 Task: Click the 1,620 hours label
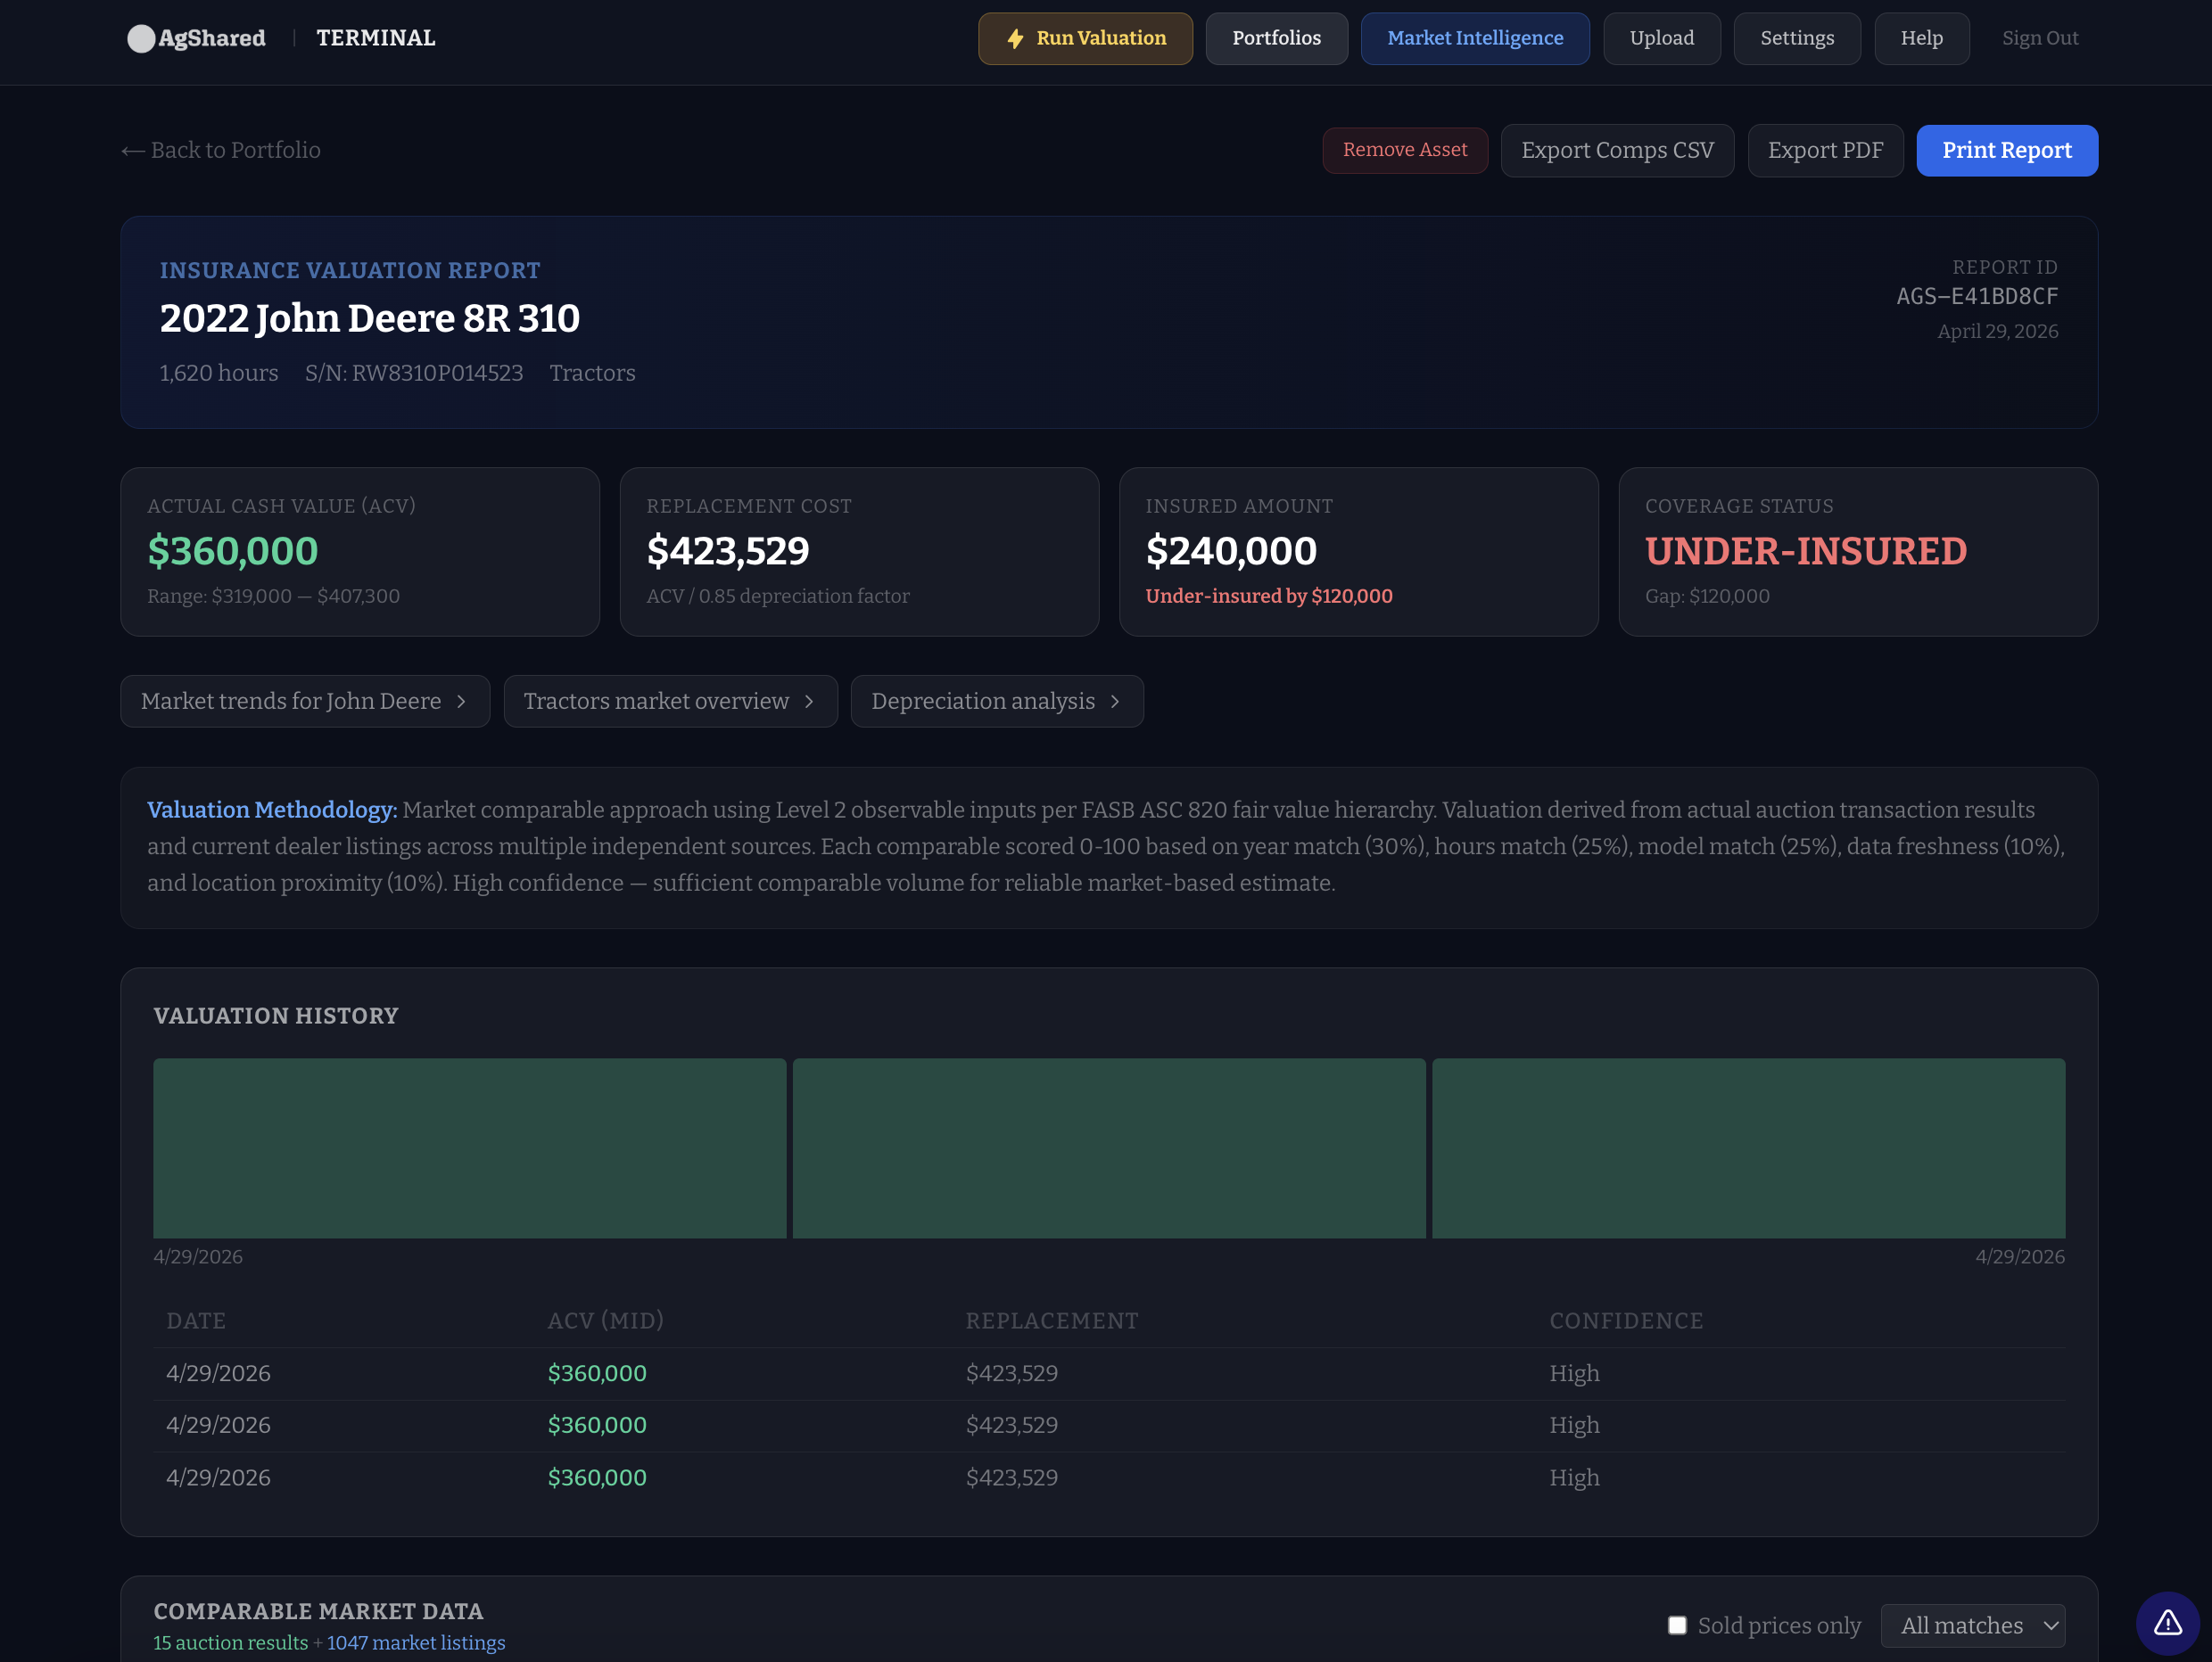click(219, 373)
